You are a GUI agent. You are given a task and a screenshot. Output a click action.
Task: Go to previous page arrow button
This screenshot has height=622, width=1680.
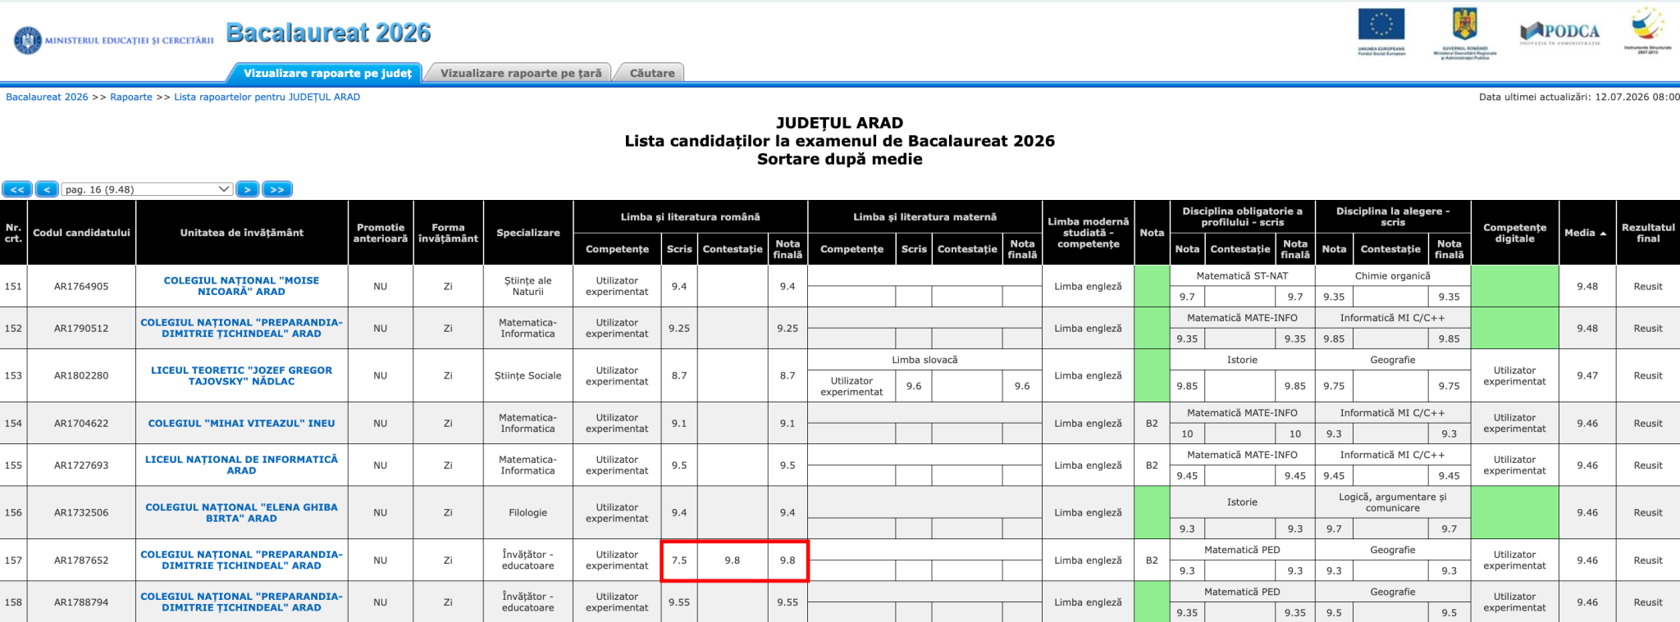coord(48,189)
